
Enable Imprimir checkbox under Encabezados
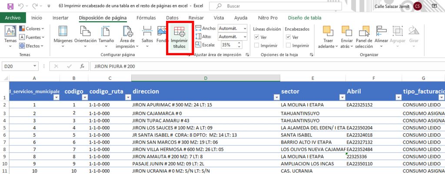(x=288, y=46)
